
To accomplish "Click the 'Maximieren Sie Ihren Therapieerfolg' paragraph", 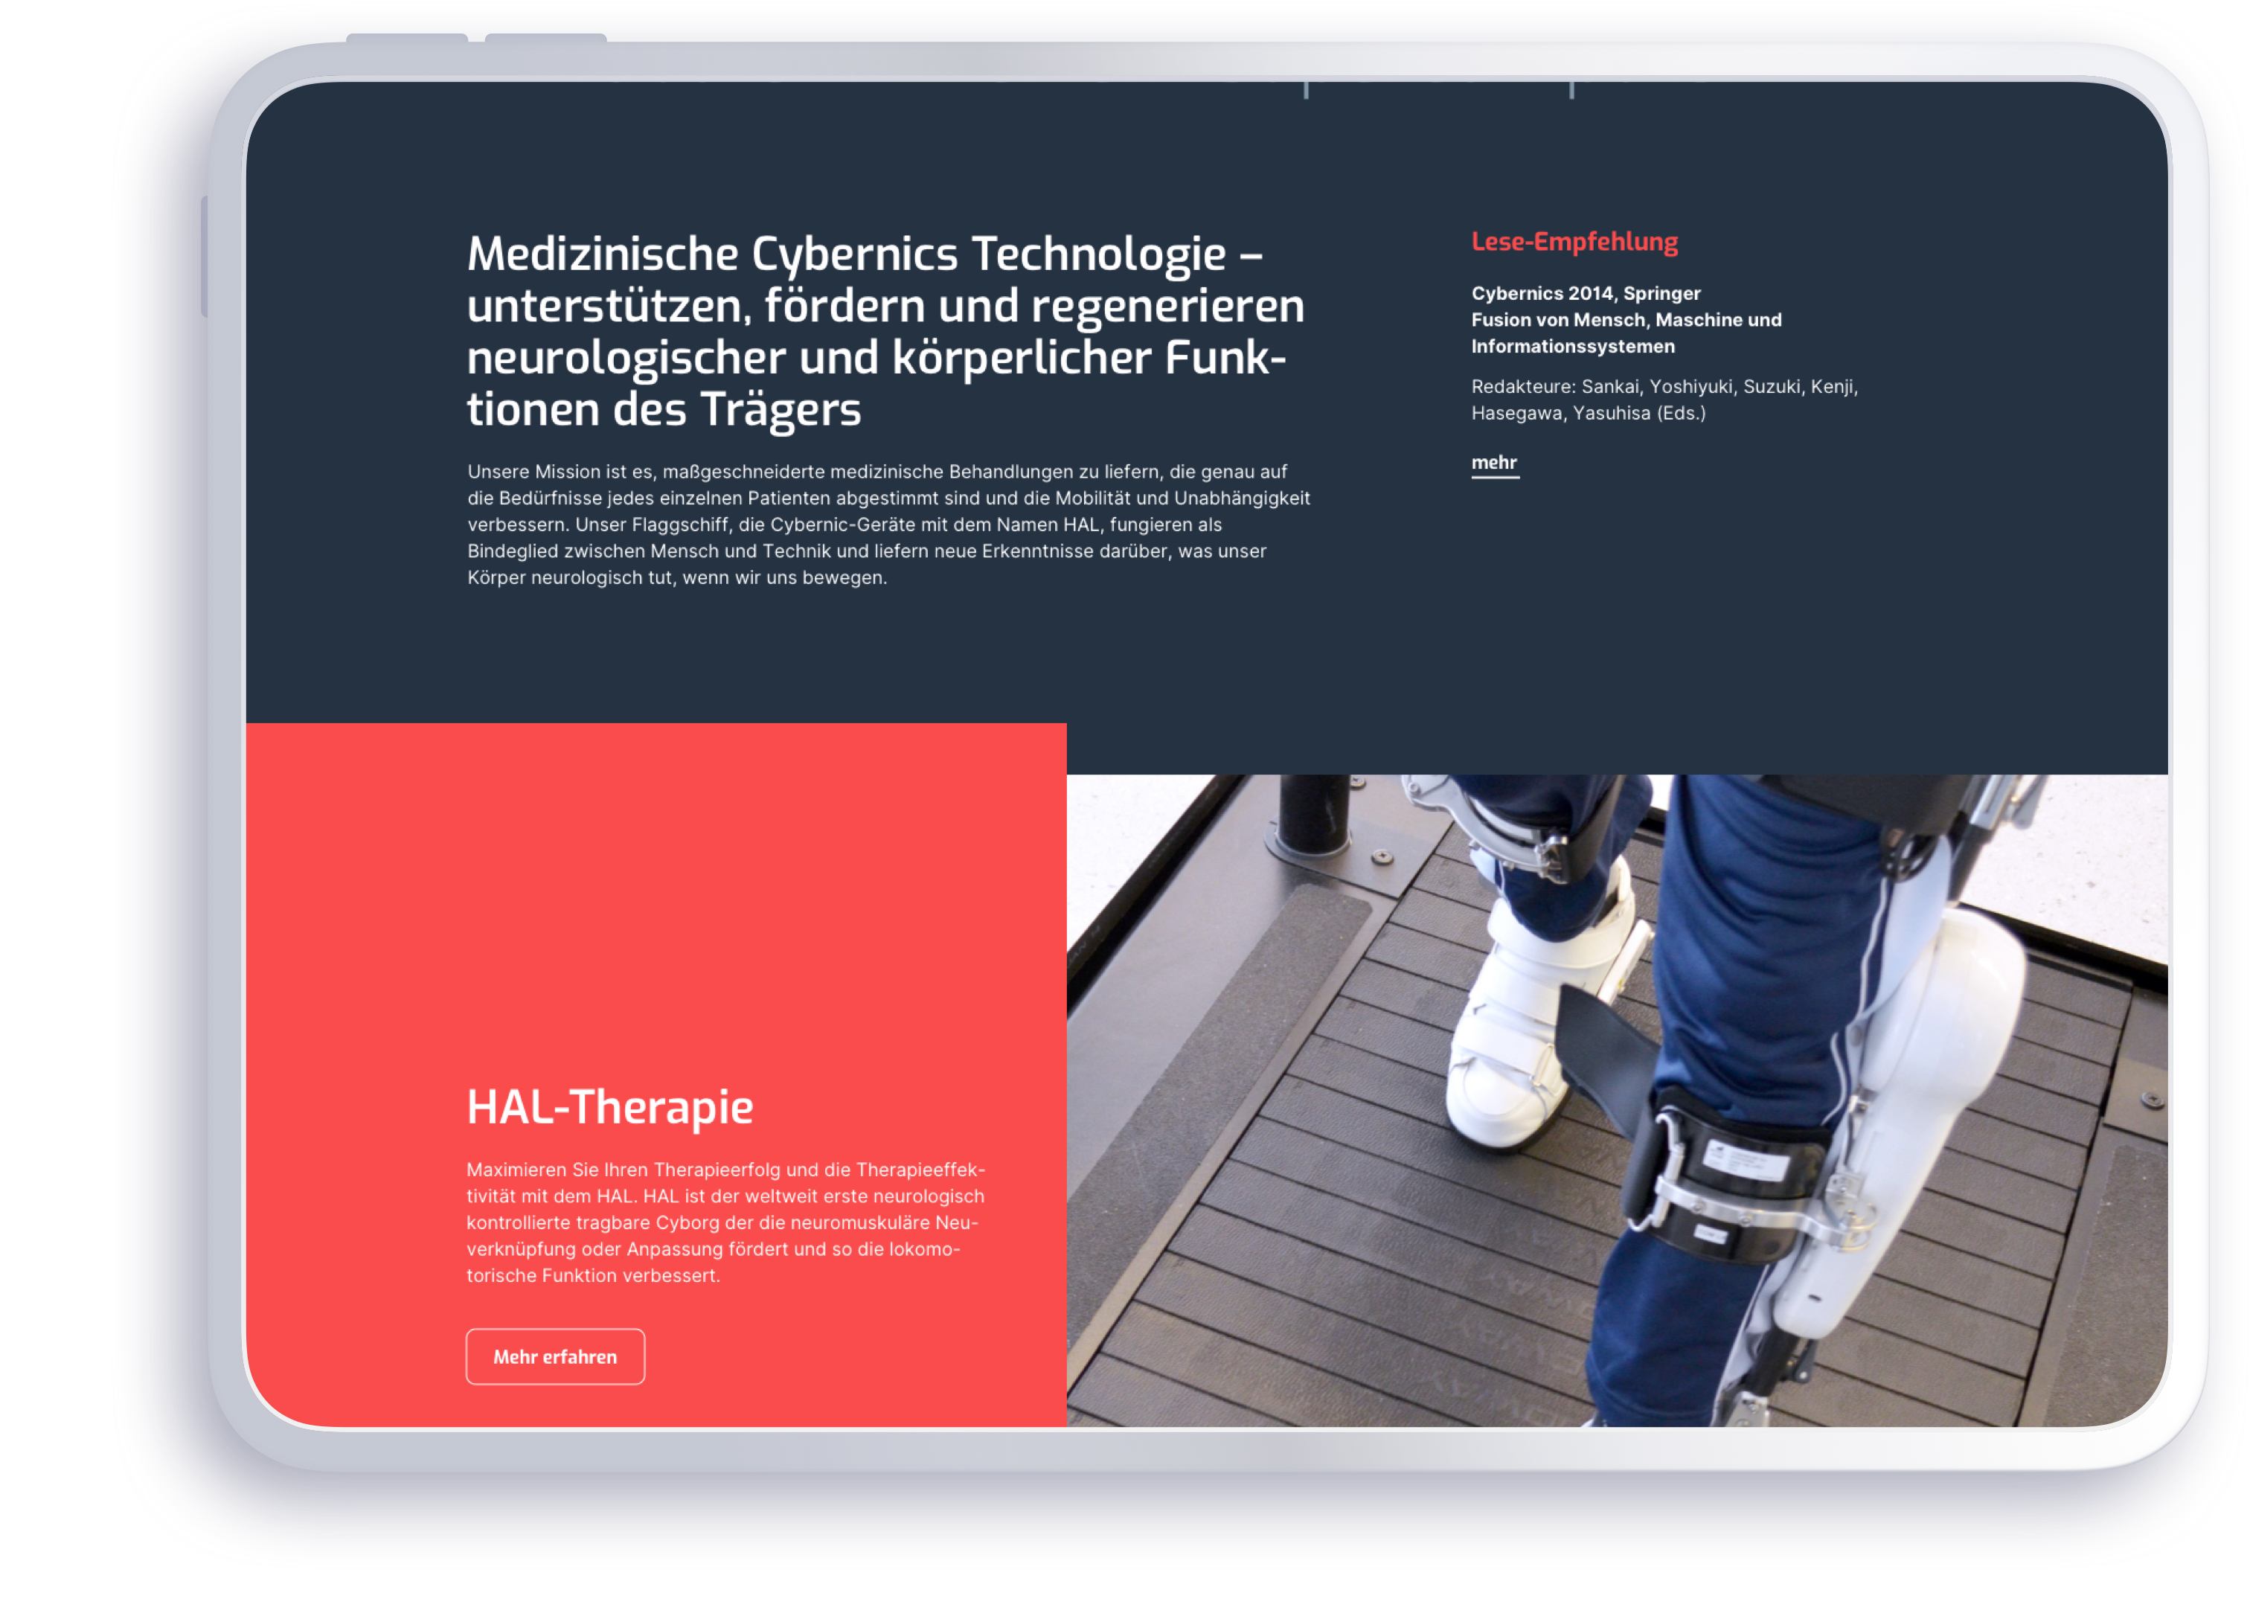I will [726, 1222].
